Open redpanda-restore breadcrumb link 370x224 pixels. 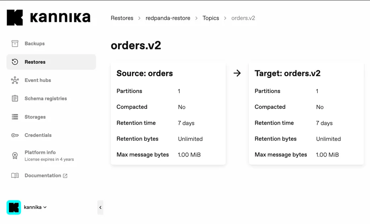coord(168,18)
